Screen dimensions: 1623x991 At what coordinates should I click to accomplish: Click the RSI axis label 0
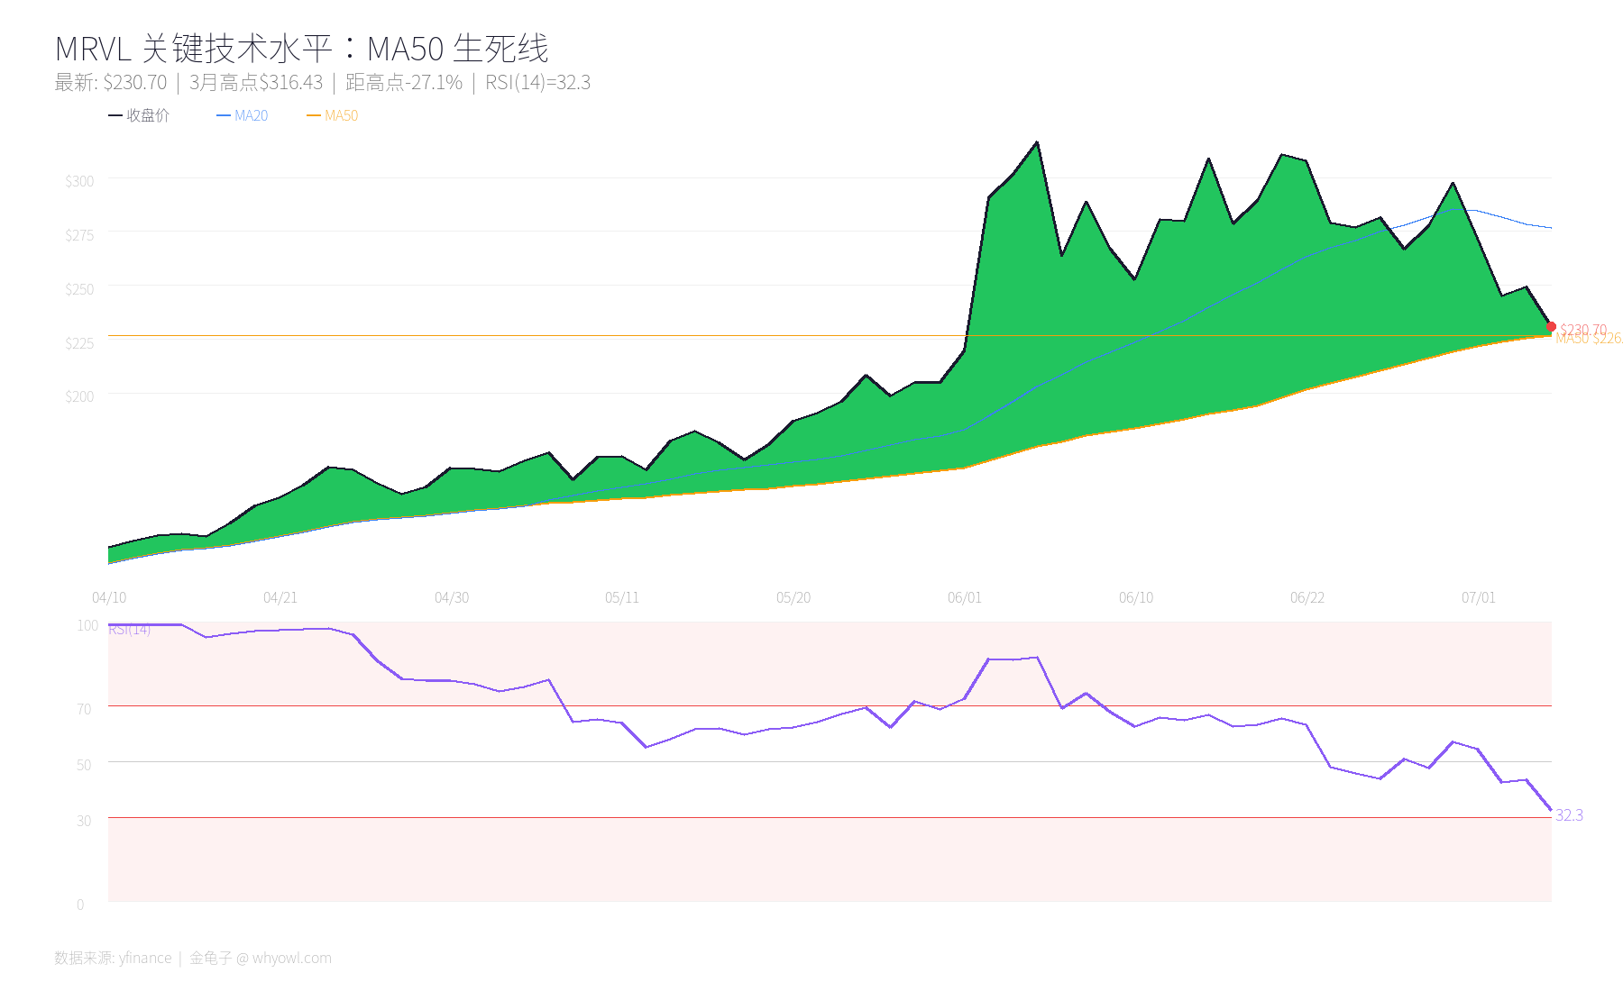point(80,905)
